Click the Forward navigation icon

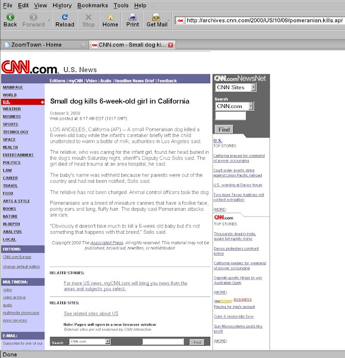[34, 17]
